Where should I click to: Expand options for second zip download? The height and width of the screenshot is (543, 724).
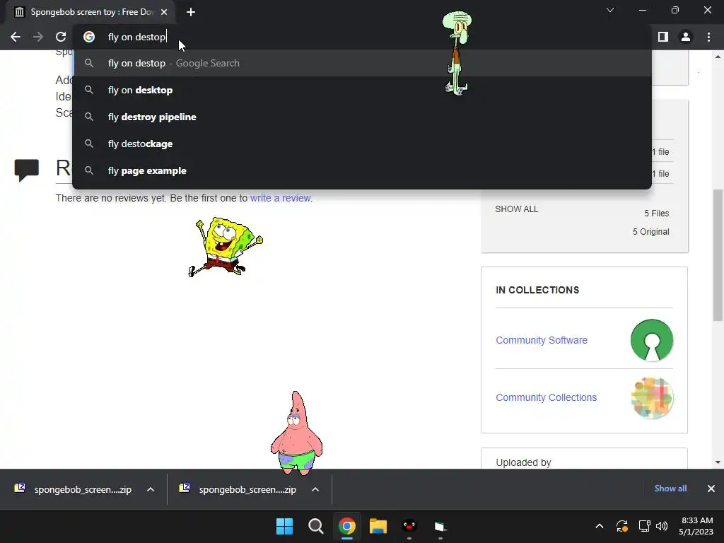click(x=315, y=489)
